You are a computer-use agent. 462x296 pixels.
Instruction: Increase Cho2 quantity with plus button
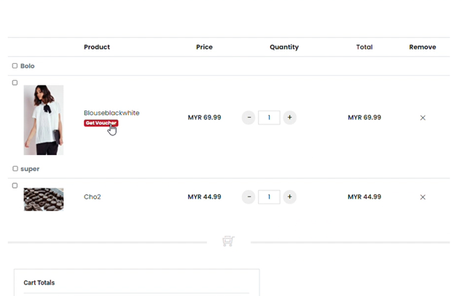coord(289,197)
